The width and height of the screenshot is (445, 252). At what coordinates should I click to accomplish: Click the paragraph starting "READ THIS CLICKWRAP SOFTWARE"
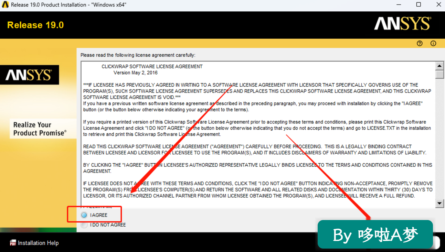pos(255,150)
